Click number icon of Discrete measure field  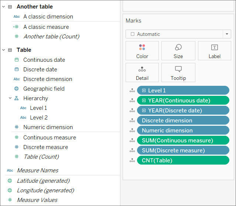pos(17,147)
